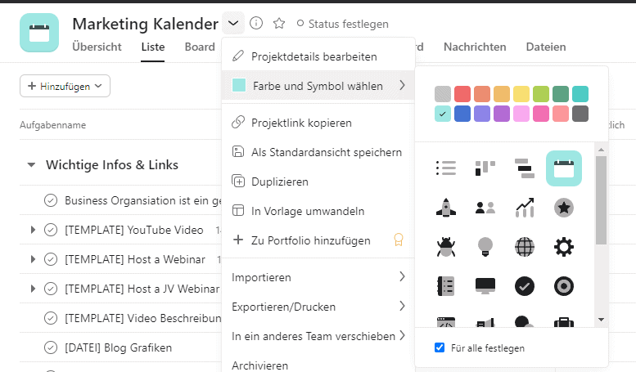Select the globe project icon
This screenshot has width=636, height=372.
tap(525, 247)
